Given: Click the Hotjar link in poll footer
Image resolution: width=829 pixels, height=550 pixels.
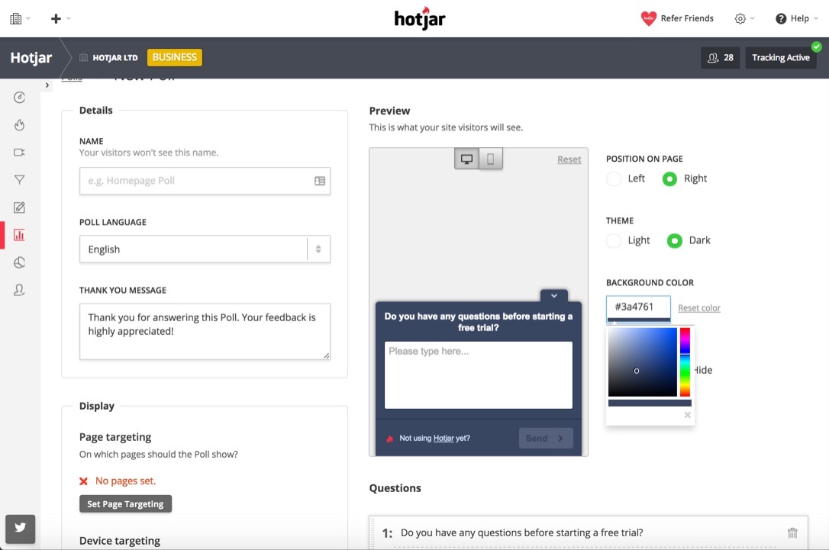Looking at the screenshot, I should 444,438.
